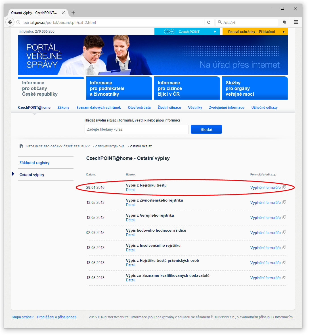The height and width of the screenshot is (335, 310).
Task: Click Vyplnění formuláře for Insolvenčního rejstříku
Action: (x=265, y=248)
